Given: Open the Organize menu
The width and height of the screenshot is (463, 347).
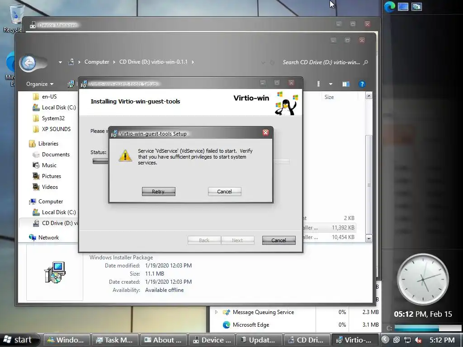Looking at the screenshot, I should point(40,84).
